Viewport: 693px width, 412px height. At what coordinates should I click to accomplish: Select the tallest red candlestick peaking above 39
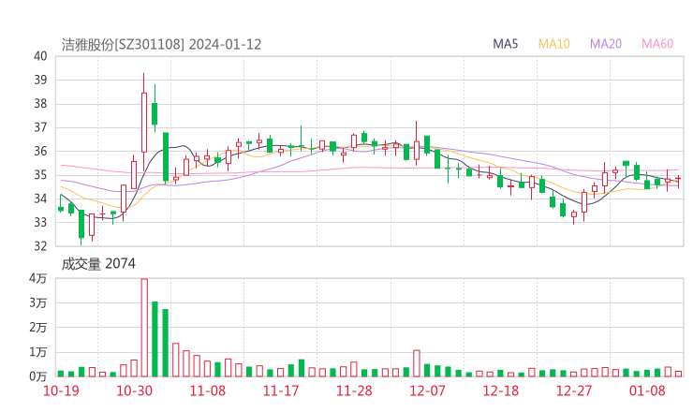tap(144, 123)
